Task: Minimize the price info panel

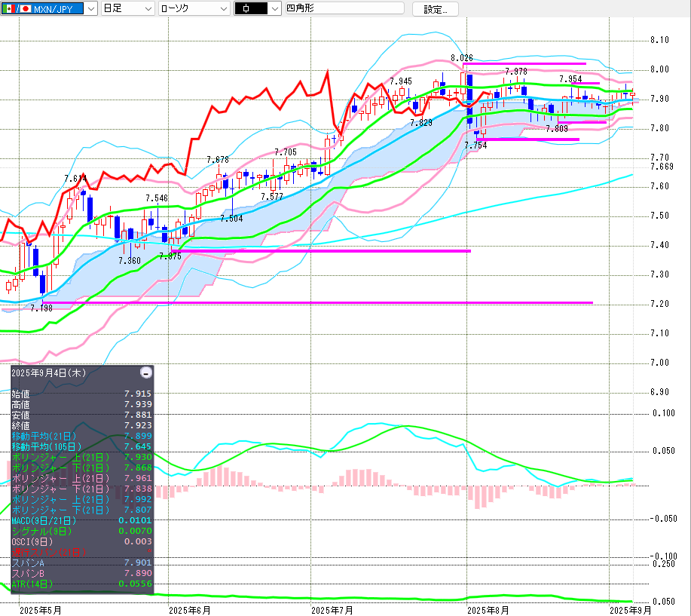Action: pos(146,372)
